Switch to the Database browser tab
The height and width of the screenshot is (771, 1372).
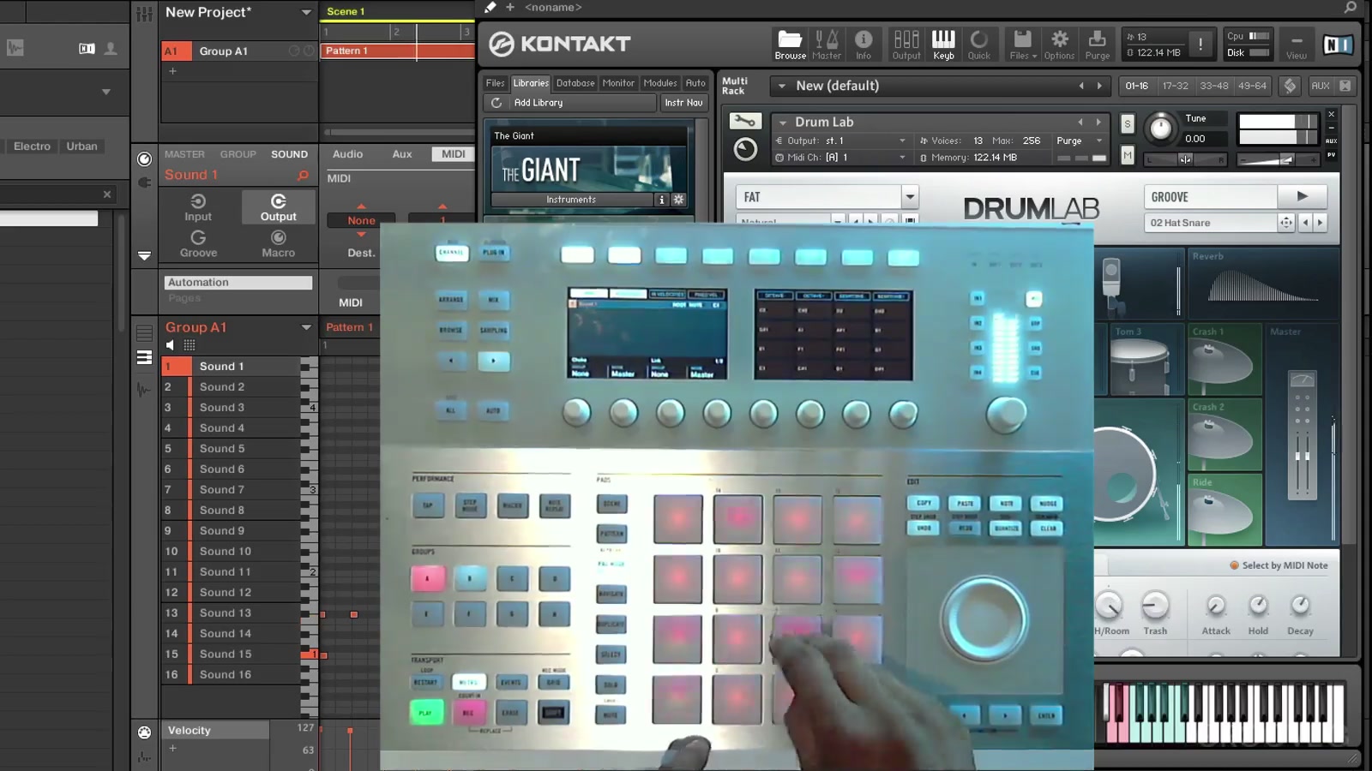pos(575,83)
